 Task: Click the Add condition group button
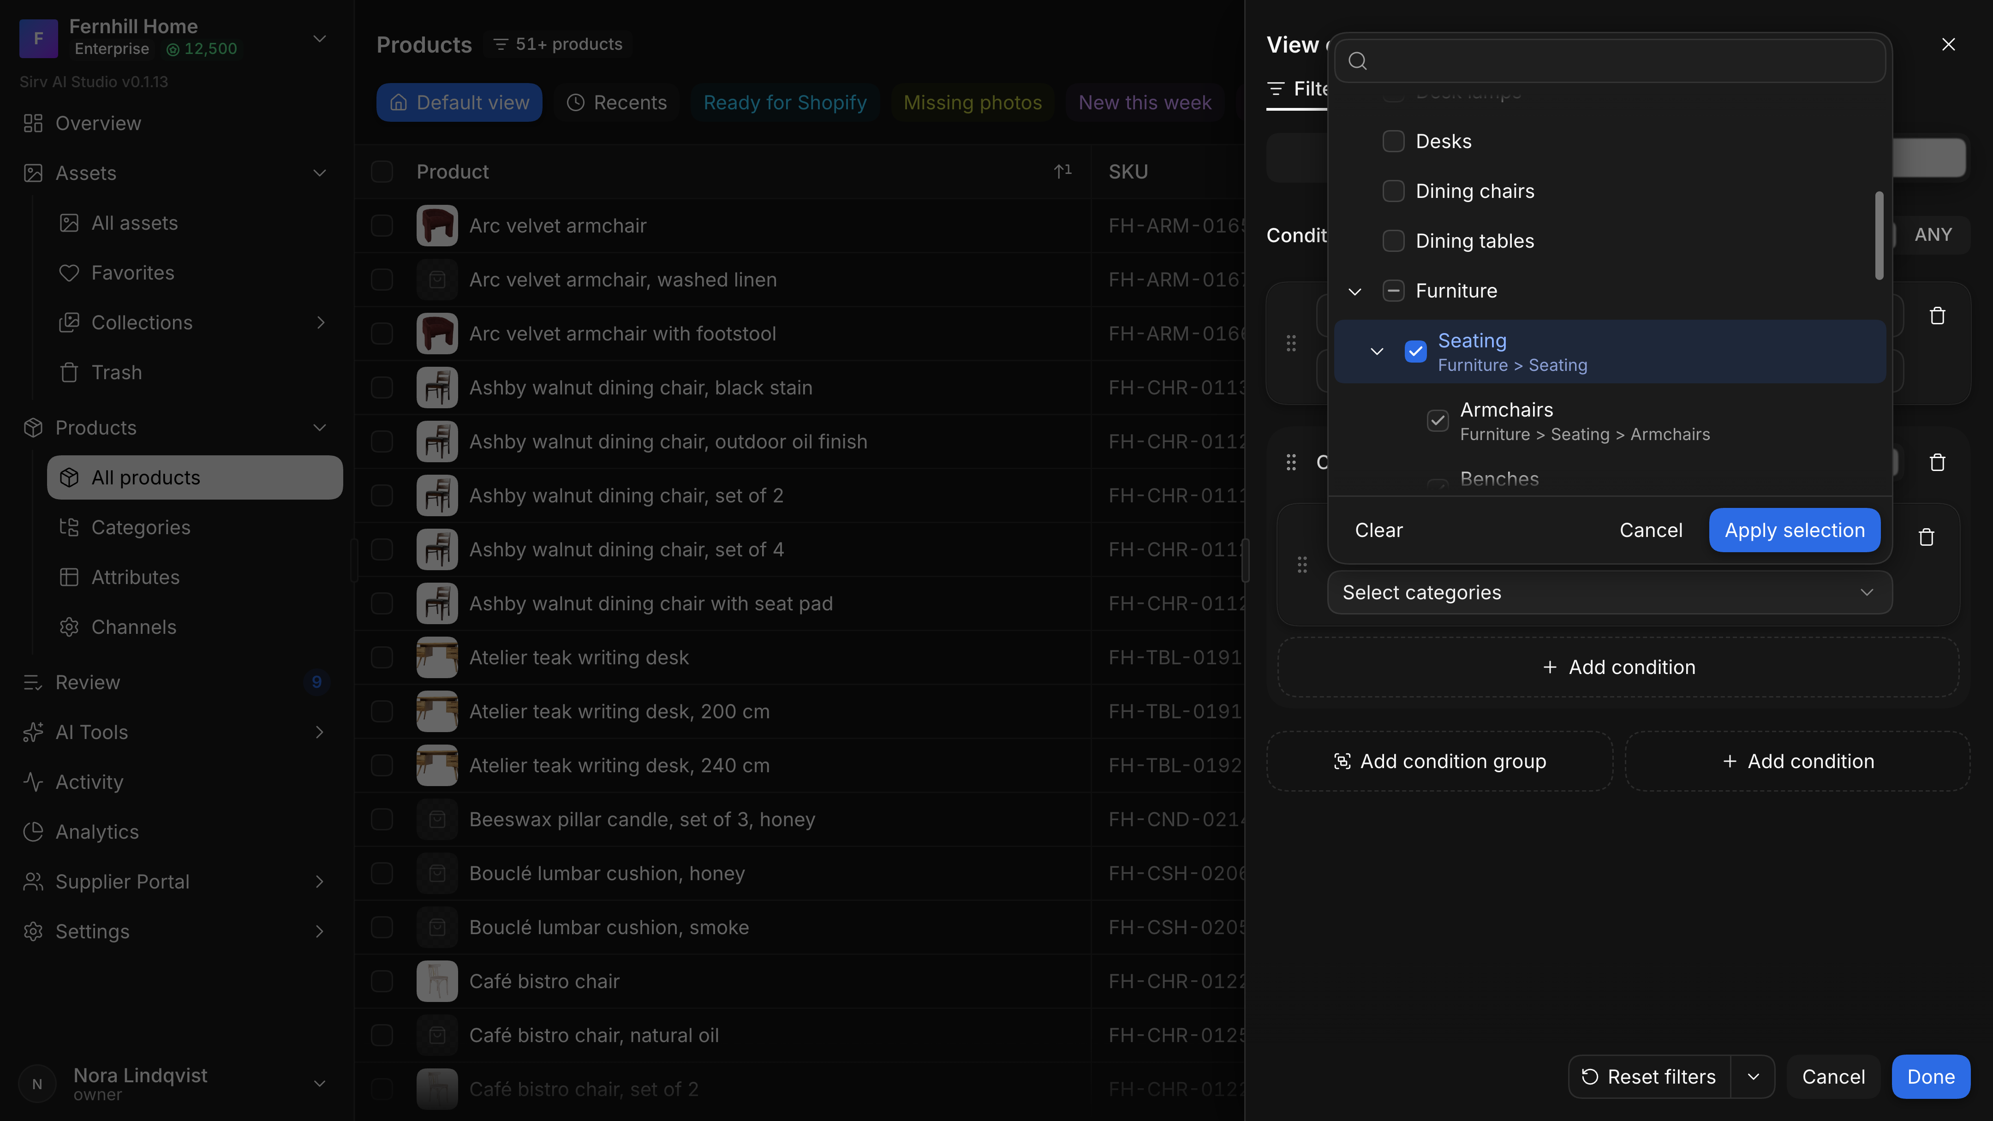pyautogui.click(x=1440, y=761)
